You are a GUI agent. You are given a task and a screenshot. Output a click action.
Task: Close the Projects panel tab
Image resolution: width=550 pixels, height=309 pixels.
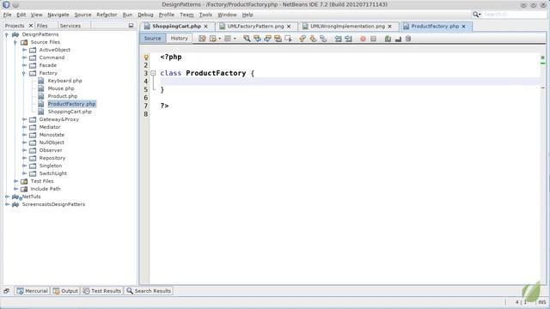[x=31, y=26]
